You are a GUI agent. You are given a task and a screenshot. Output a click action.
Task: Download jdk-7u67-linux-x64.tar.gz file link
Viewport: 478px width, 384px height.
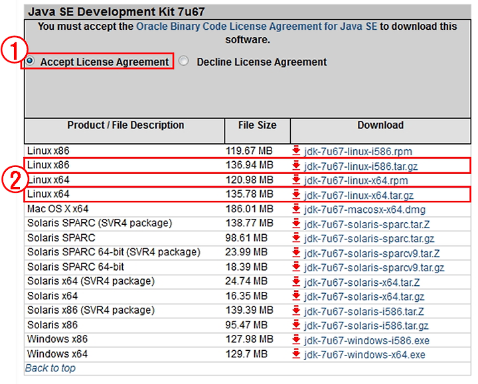click(x=358, y=195)
